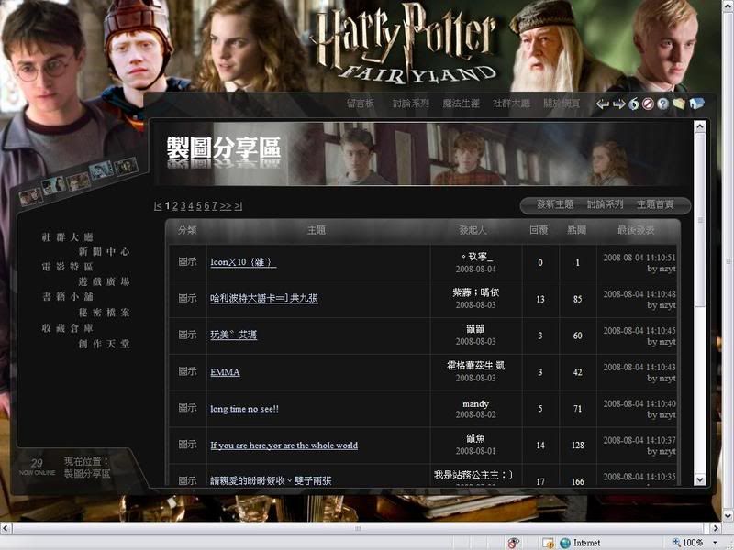Screen dimensions: 734x550
Task: Go to page 3 of the topic list
Action: (x=183, y=205)
